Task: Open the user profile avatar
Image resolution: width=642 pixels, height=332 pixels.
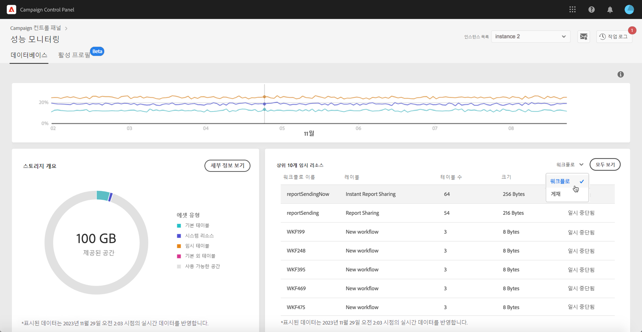Action: click(629, 9)
